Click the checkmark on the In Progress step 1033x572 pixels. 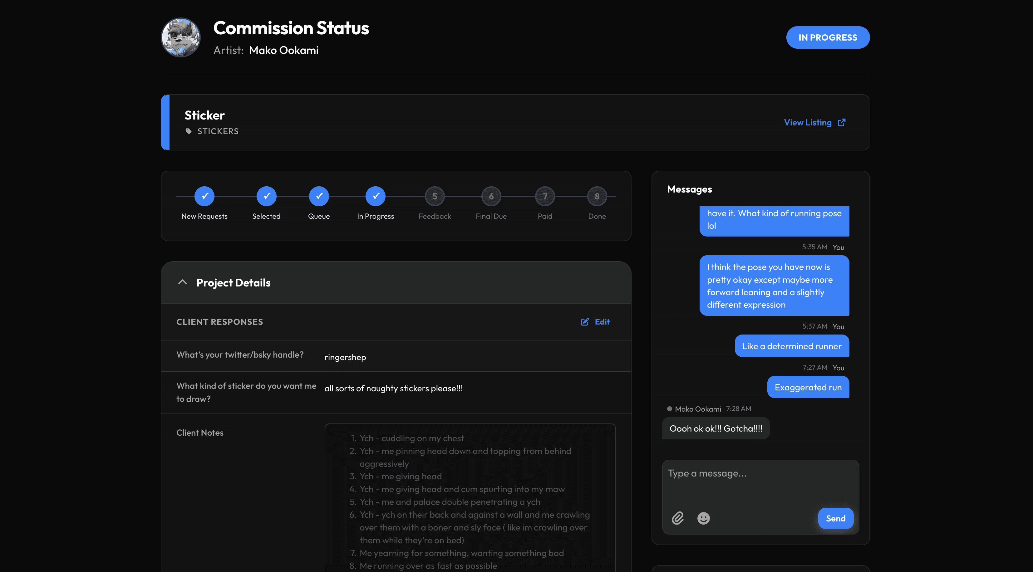pos(375,196)
